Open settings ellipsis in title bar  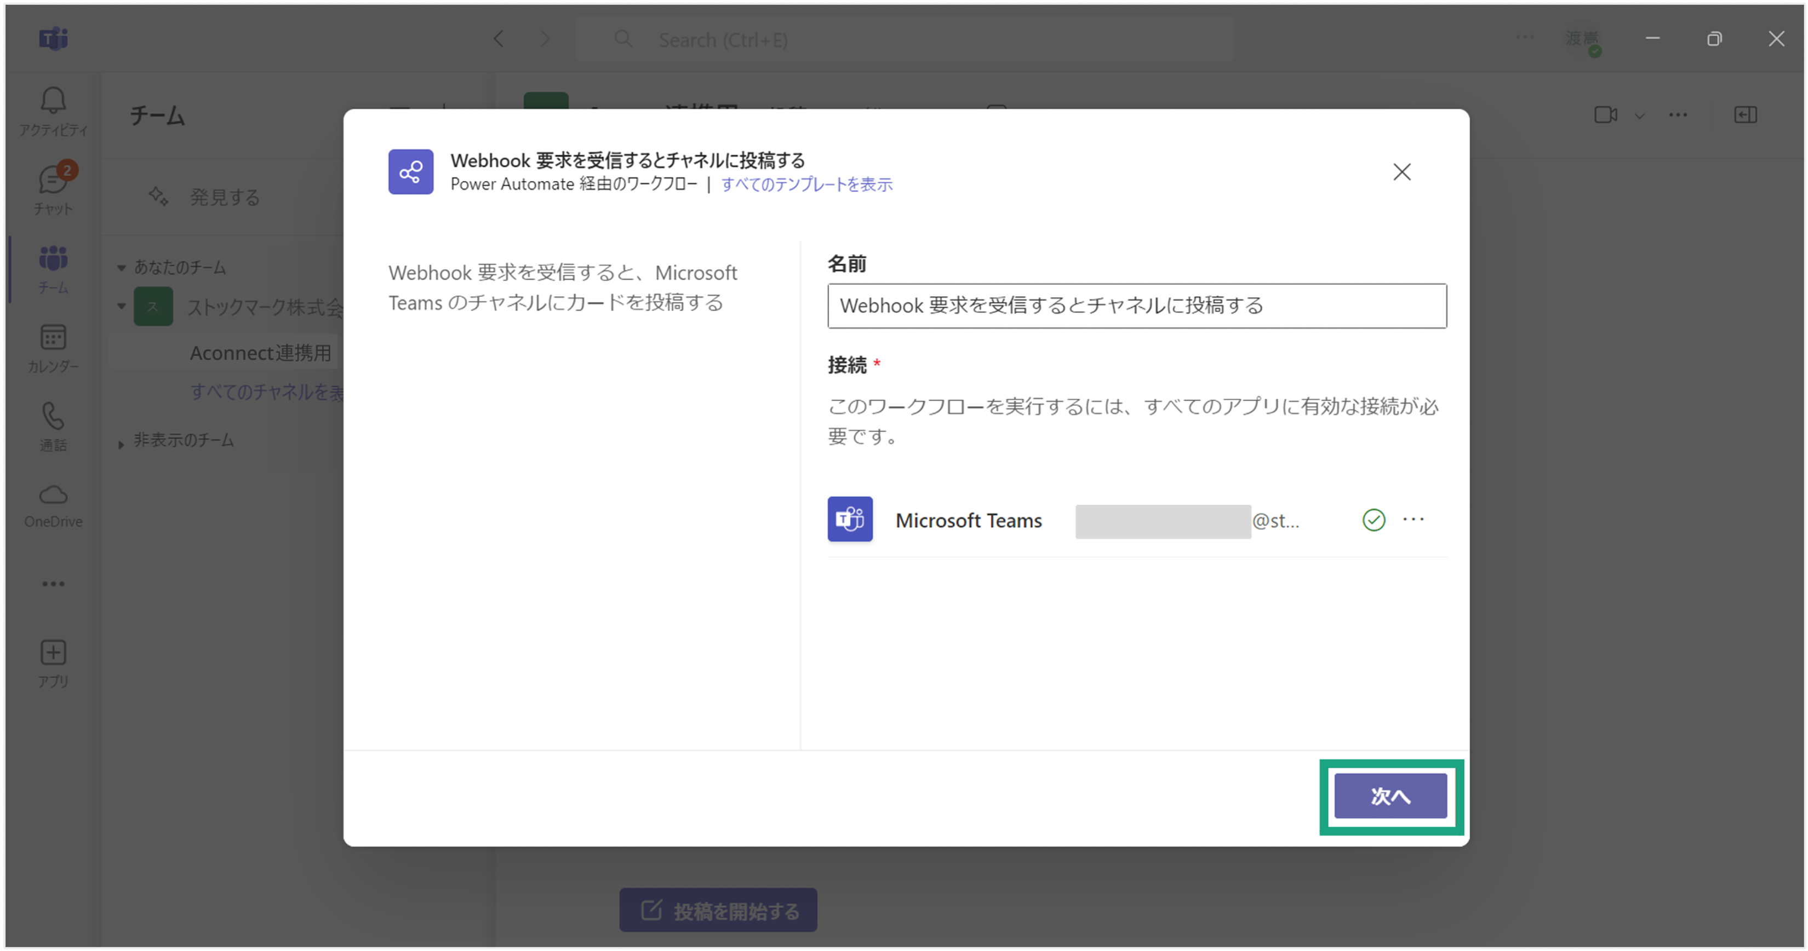click(x=1524, y=37)
